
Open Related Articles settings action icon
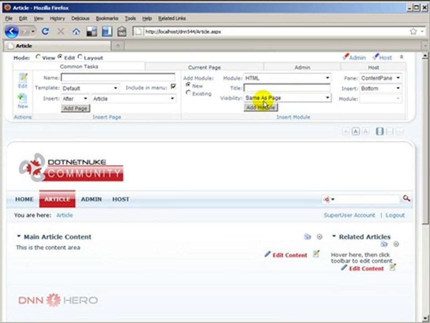pyautogui.click(x=384, y=244)
